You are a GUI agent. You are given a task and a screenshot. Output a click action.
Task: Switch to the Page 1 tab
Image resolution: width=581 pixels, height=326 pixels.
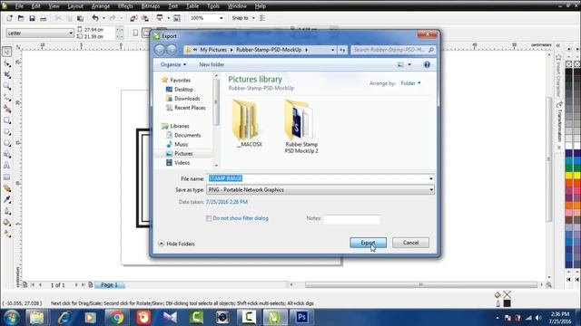point(109,285)
